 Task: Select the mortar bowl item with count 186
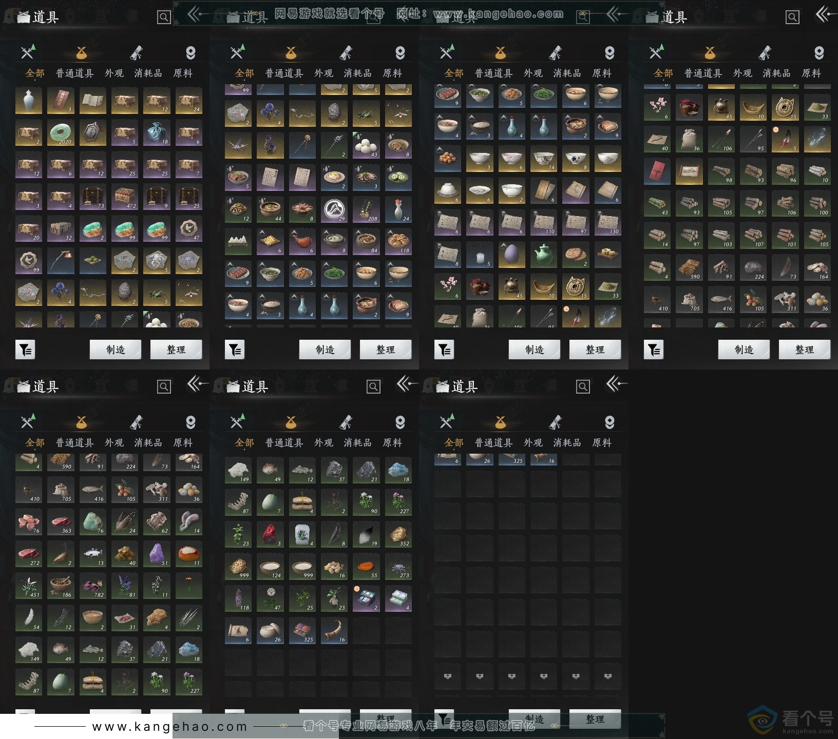coord(61,586)
